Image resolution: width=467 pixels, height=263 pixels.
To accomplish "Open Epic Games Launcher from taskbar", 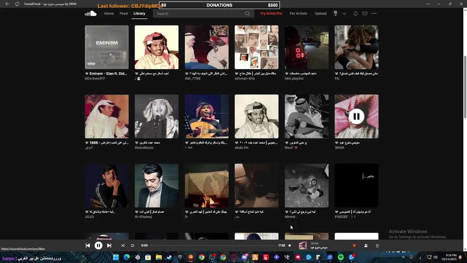I will click(x=180, y=257).
